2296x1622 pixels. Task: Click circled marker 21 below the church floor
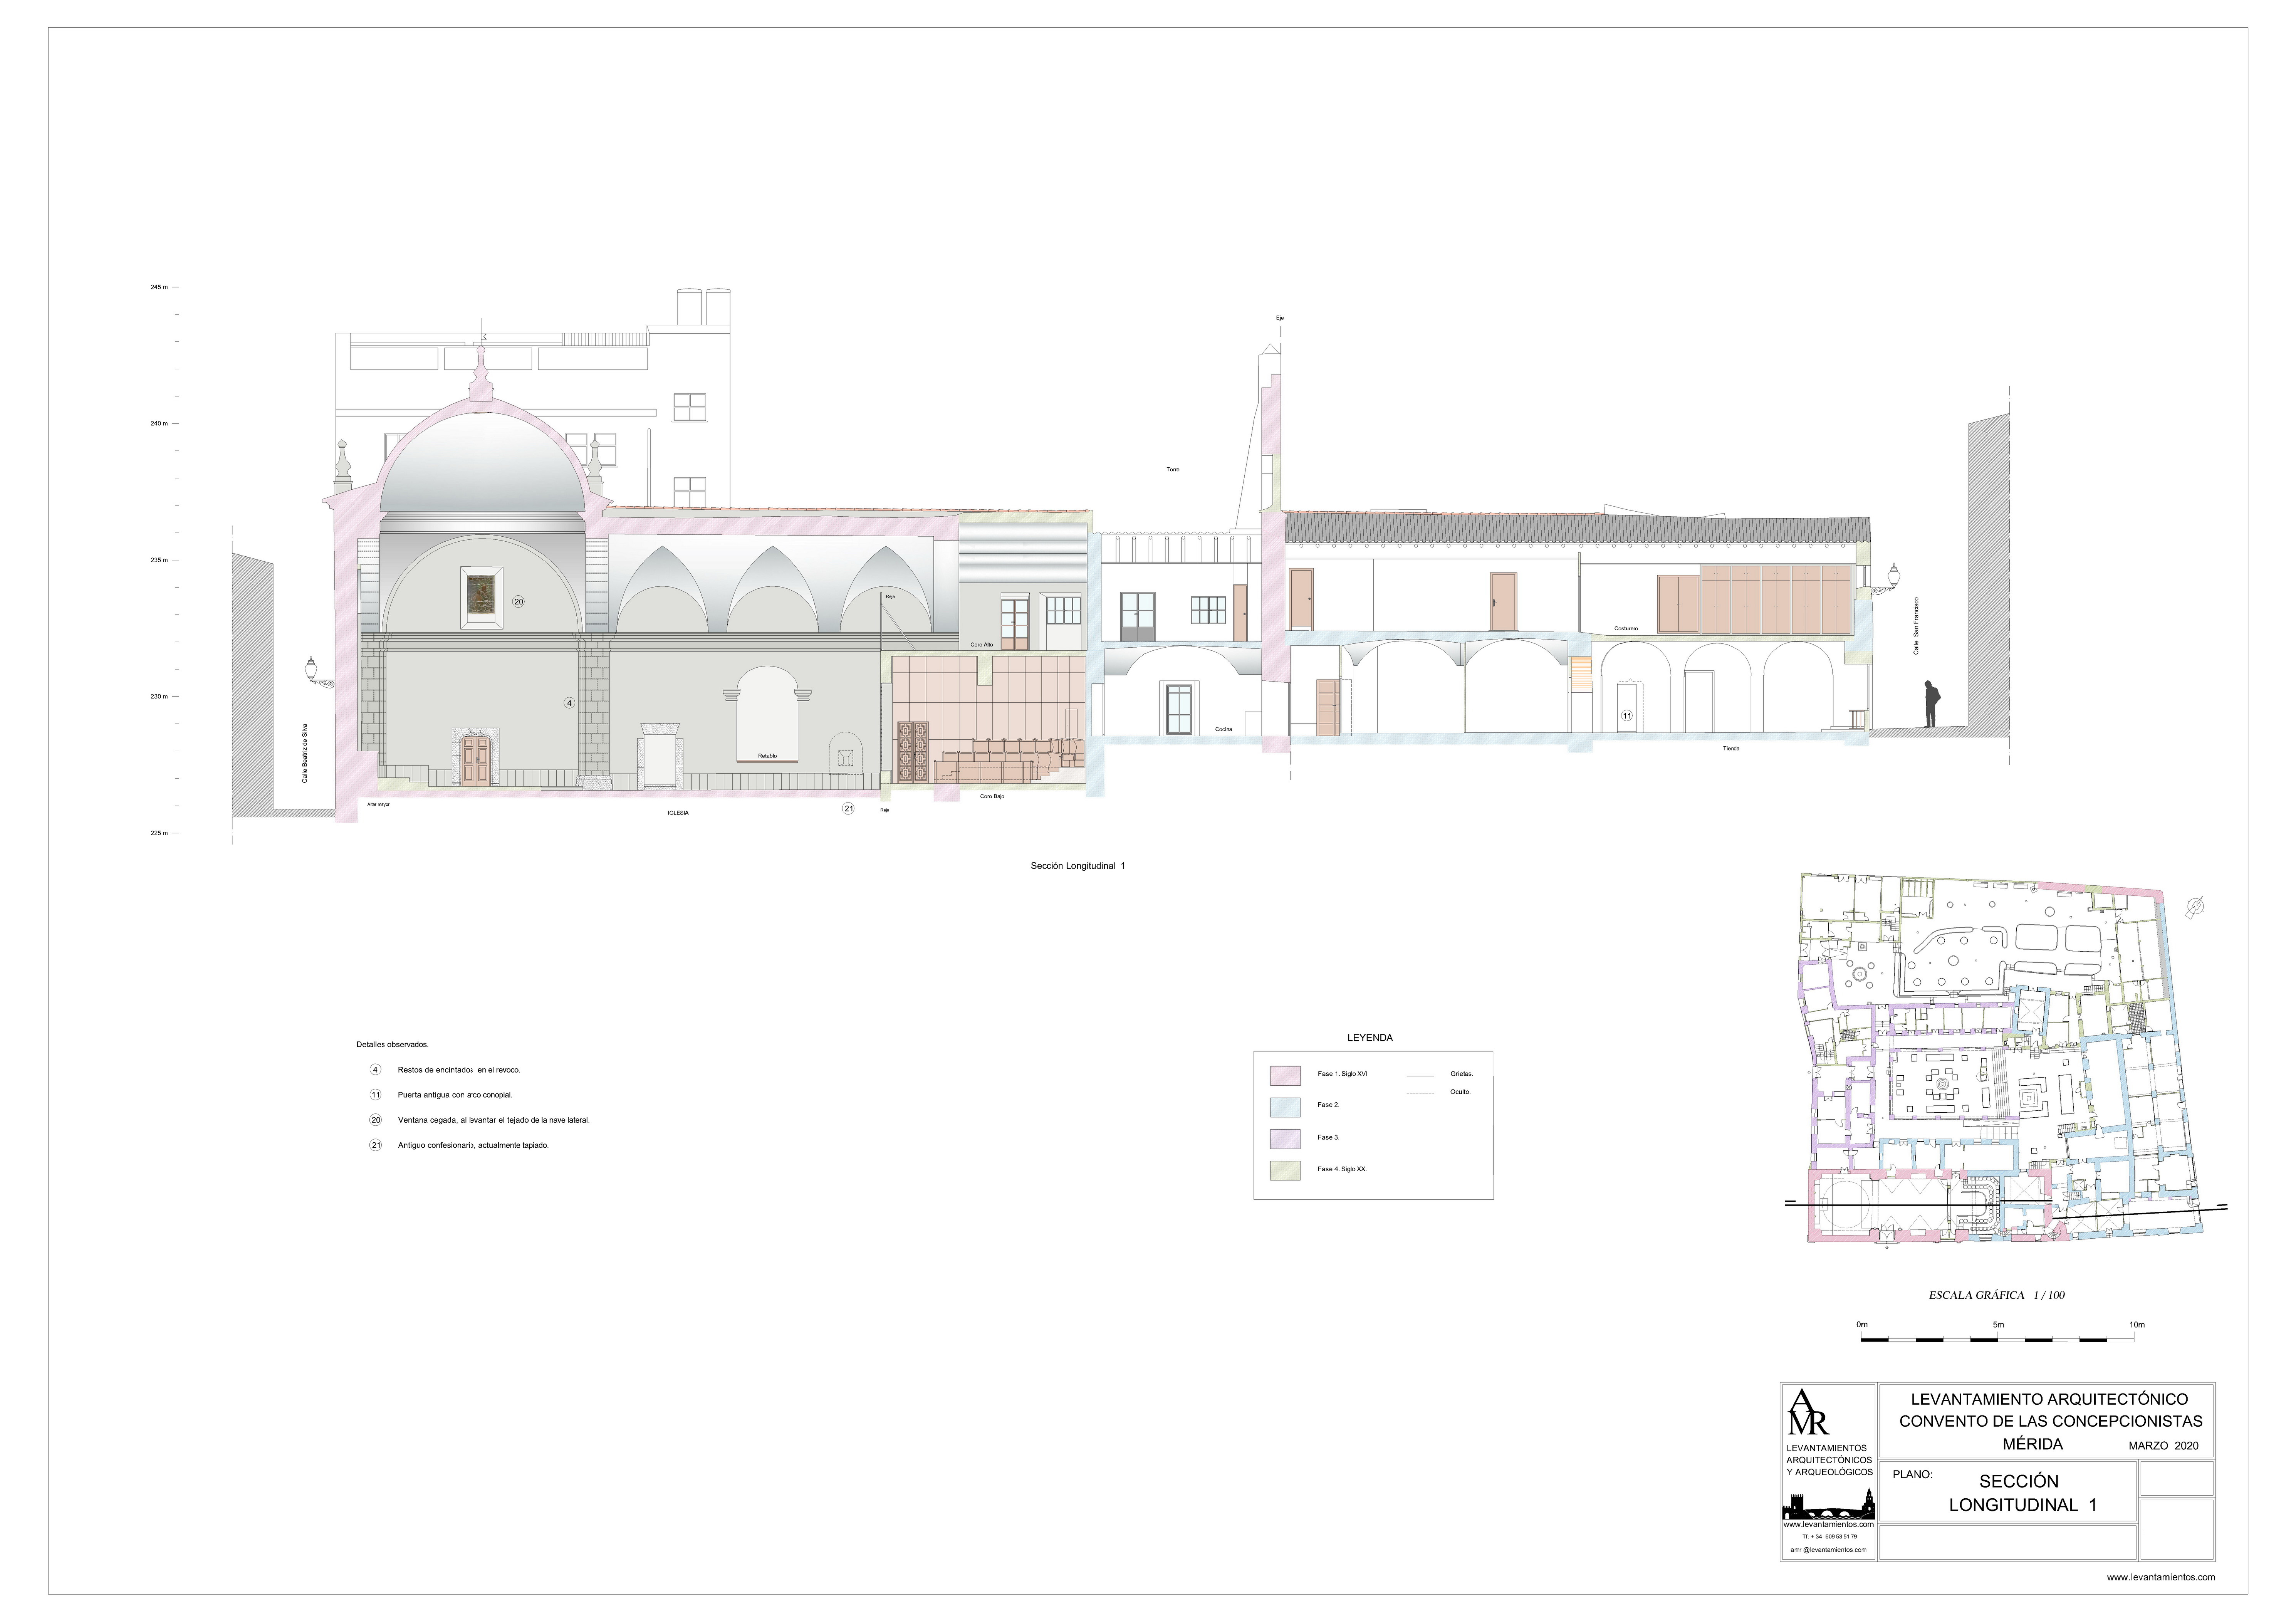coord(848,808)
